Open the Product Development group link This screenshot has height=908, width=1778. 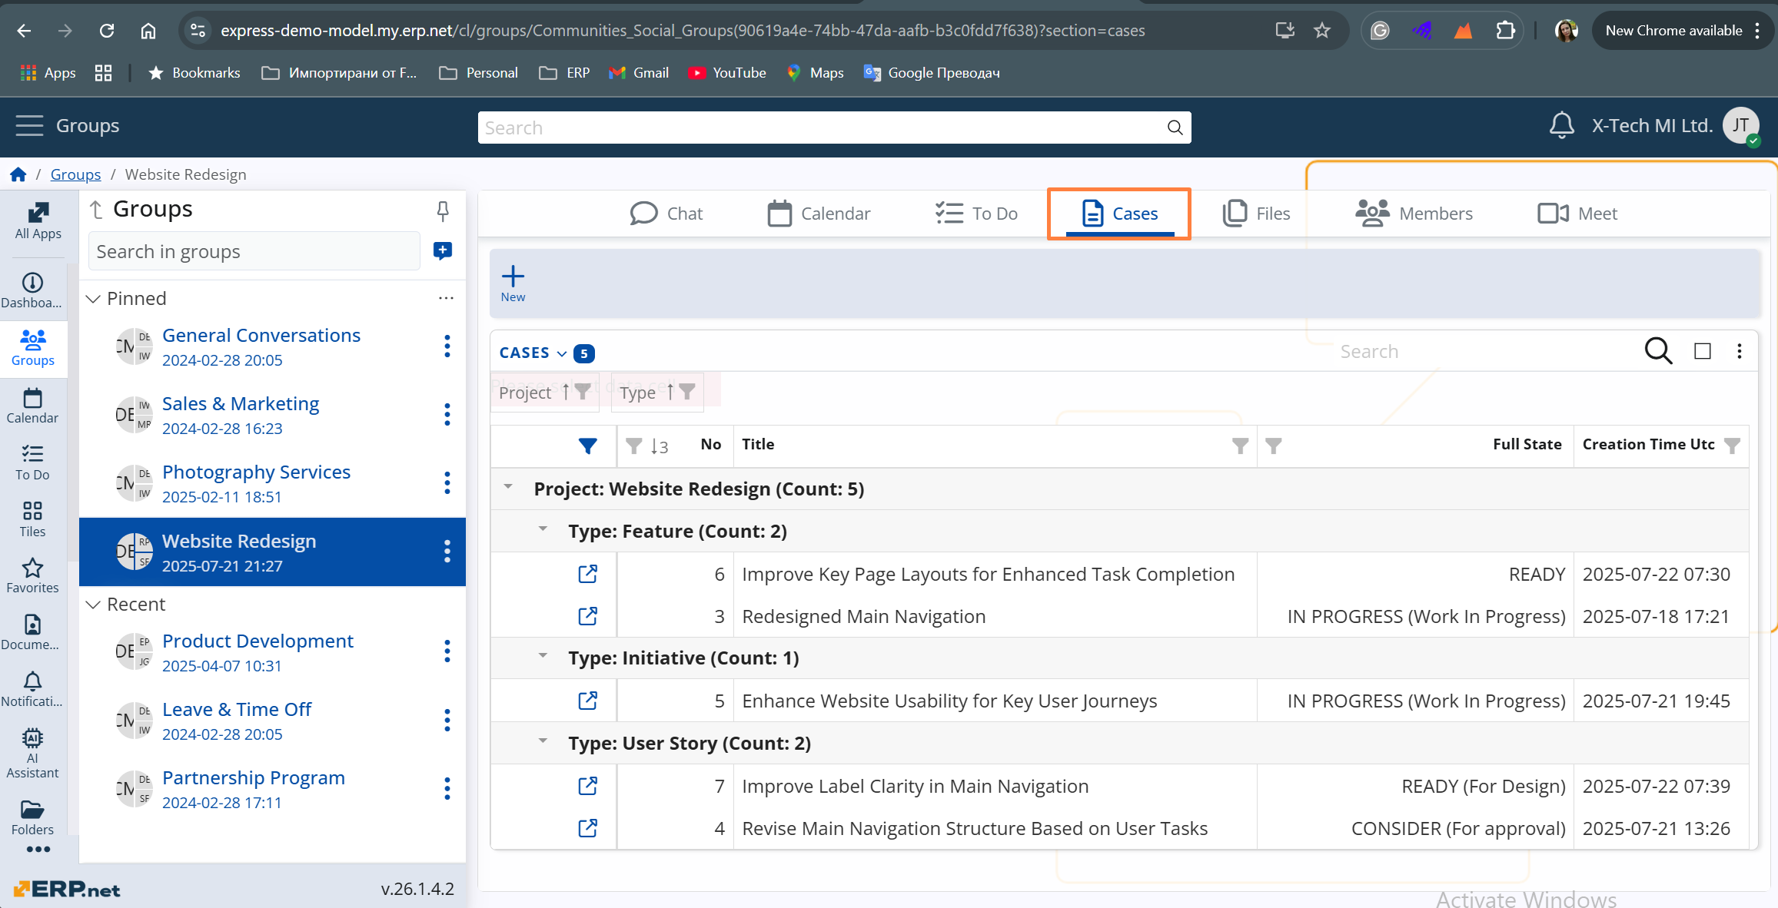258,641
